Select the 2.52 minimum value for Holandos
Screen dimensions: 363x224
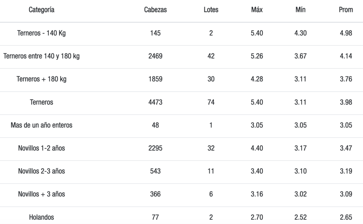[300, 217]
